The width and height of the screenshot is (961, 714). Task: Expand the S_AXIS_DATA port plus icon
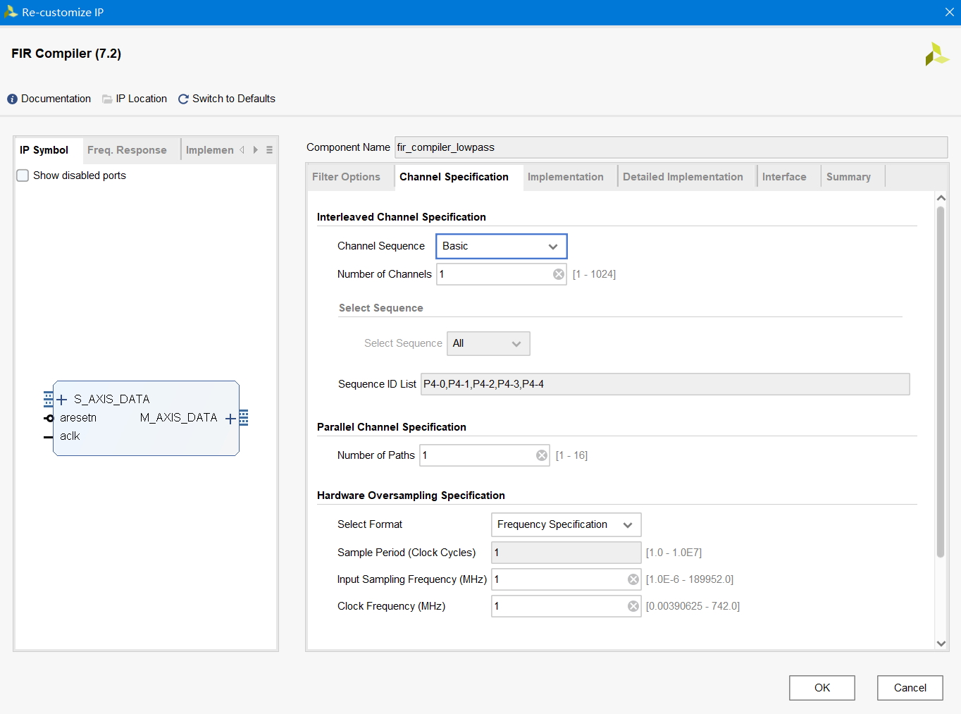[x=62, y=400]
